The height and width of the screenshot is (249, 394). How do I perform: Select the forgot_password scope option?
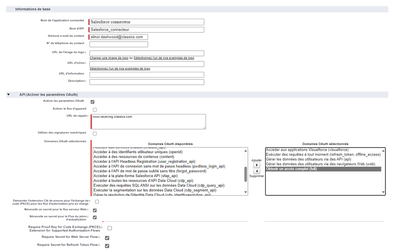click(x=150, y=171)
